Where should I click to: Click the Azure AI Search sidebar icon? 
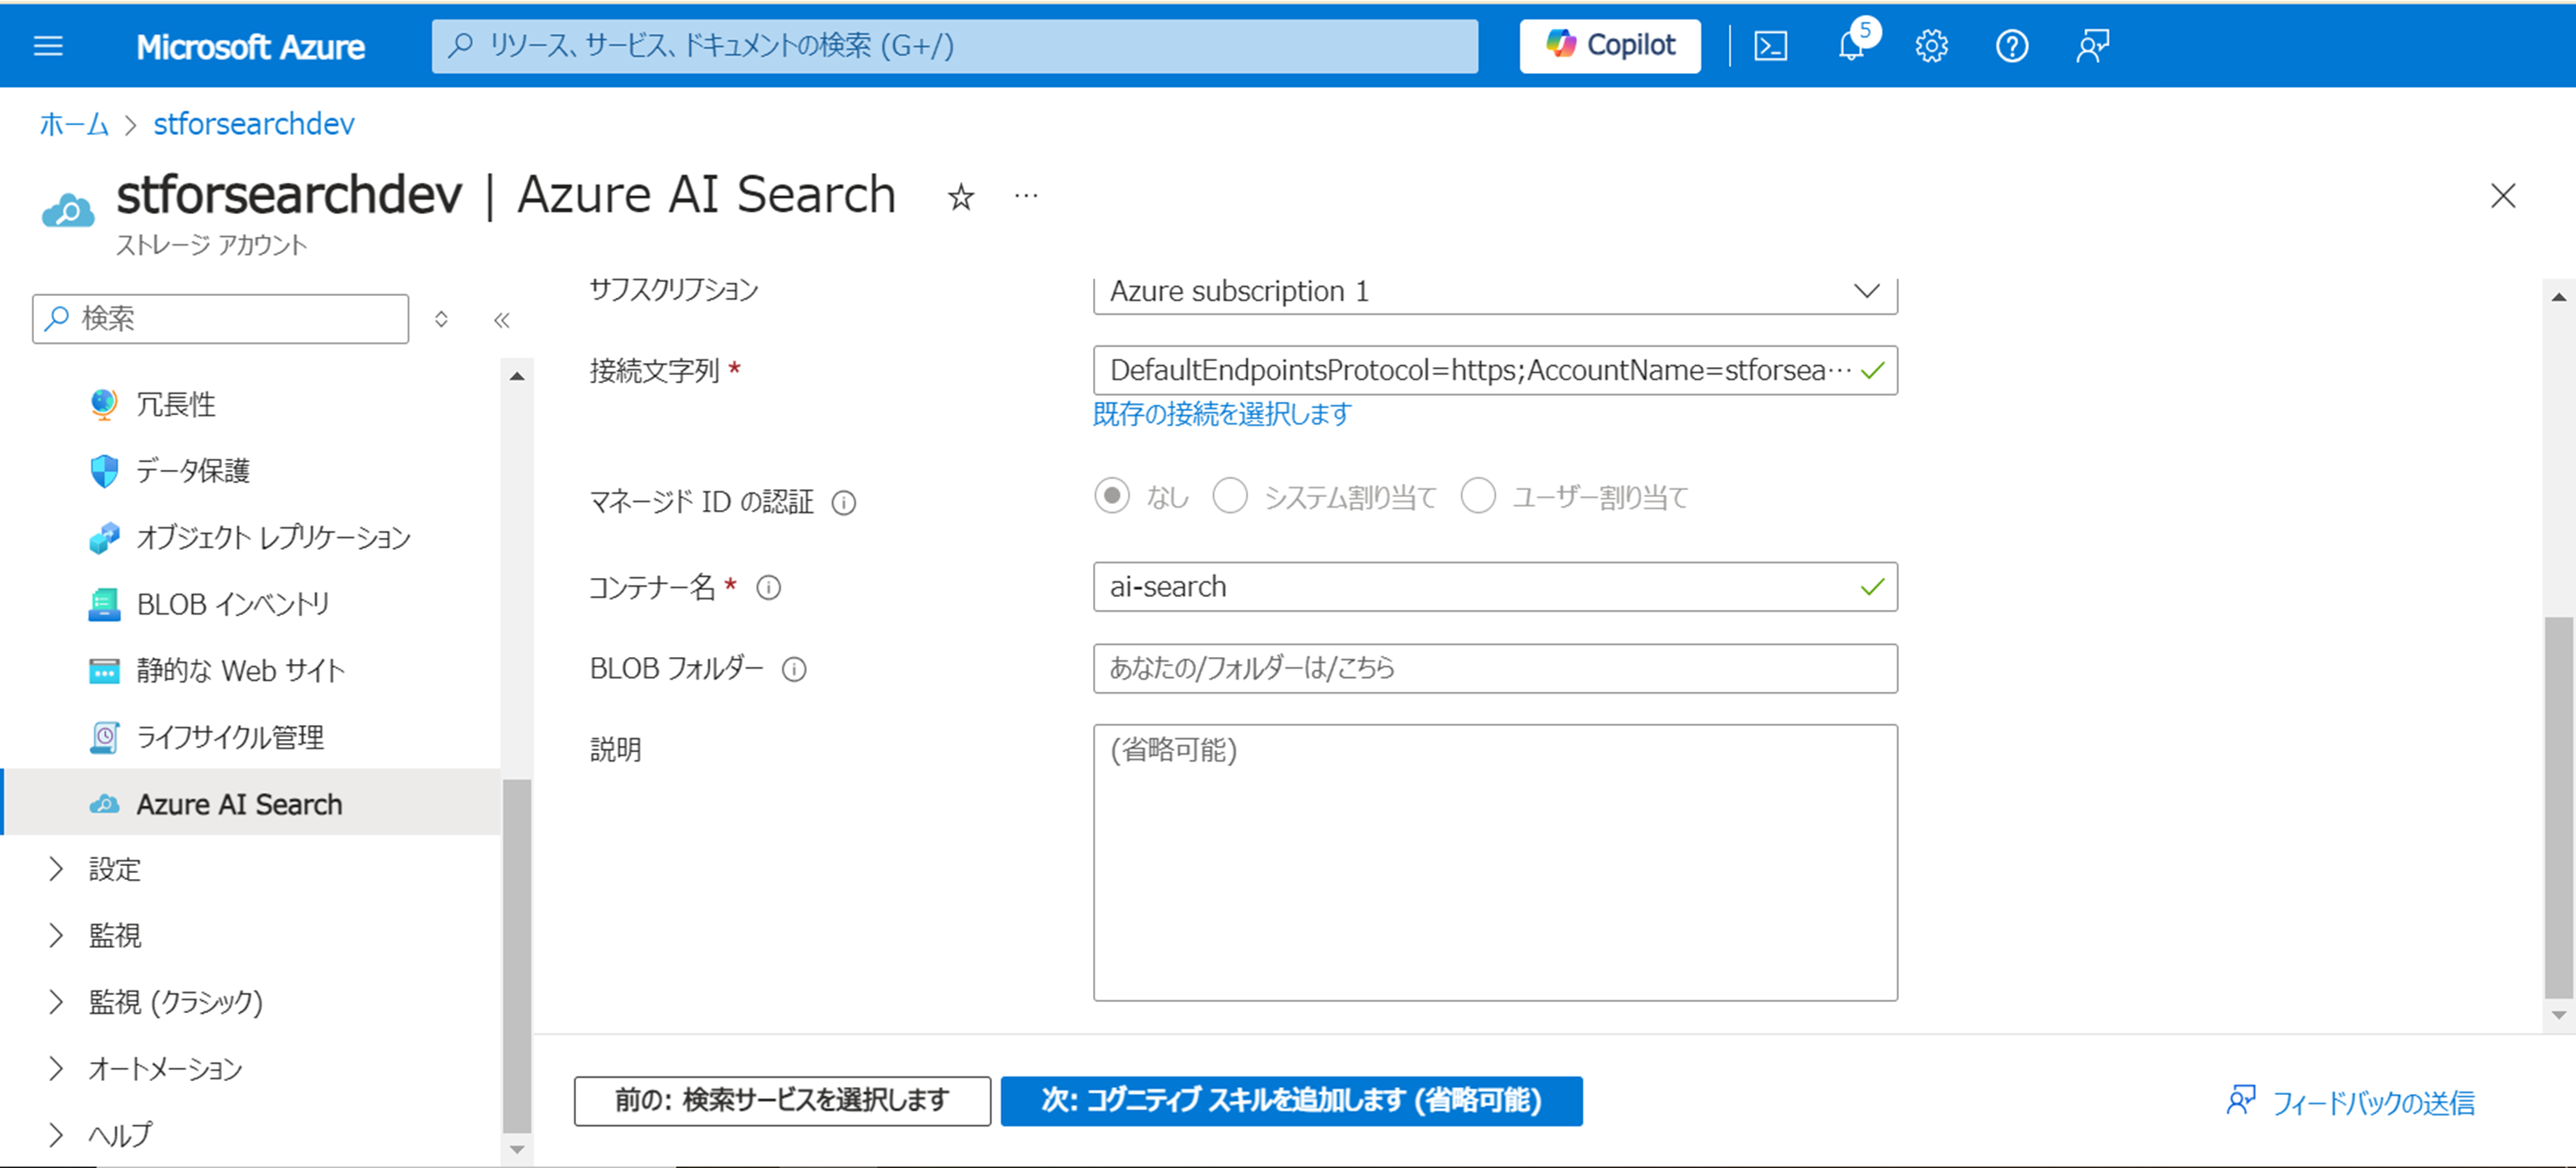pos(104,804)
